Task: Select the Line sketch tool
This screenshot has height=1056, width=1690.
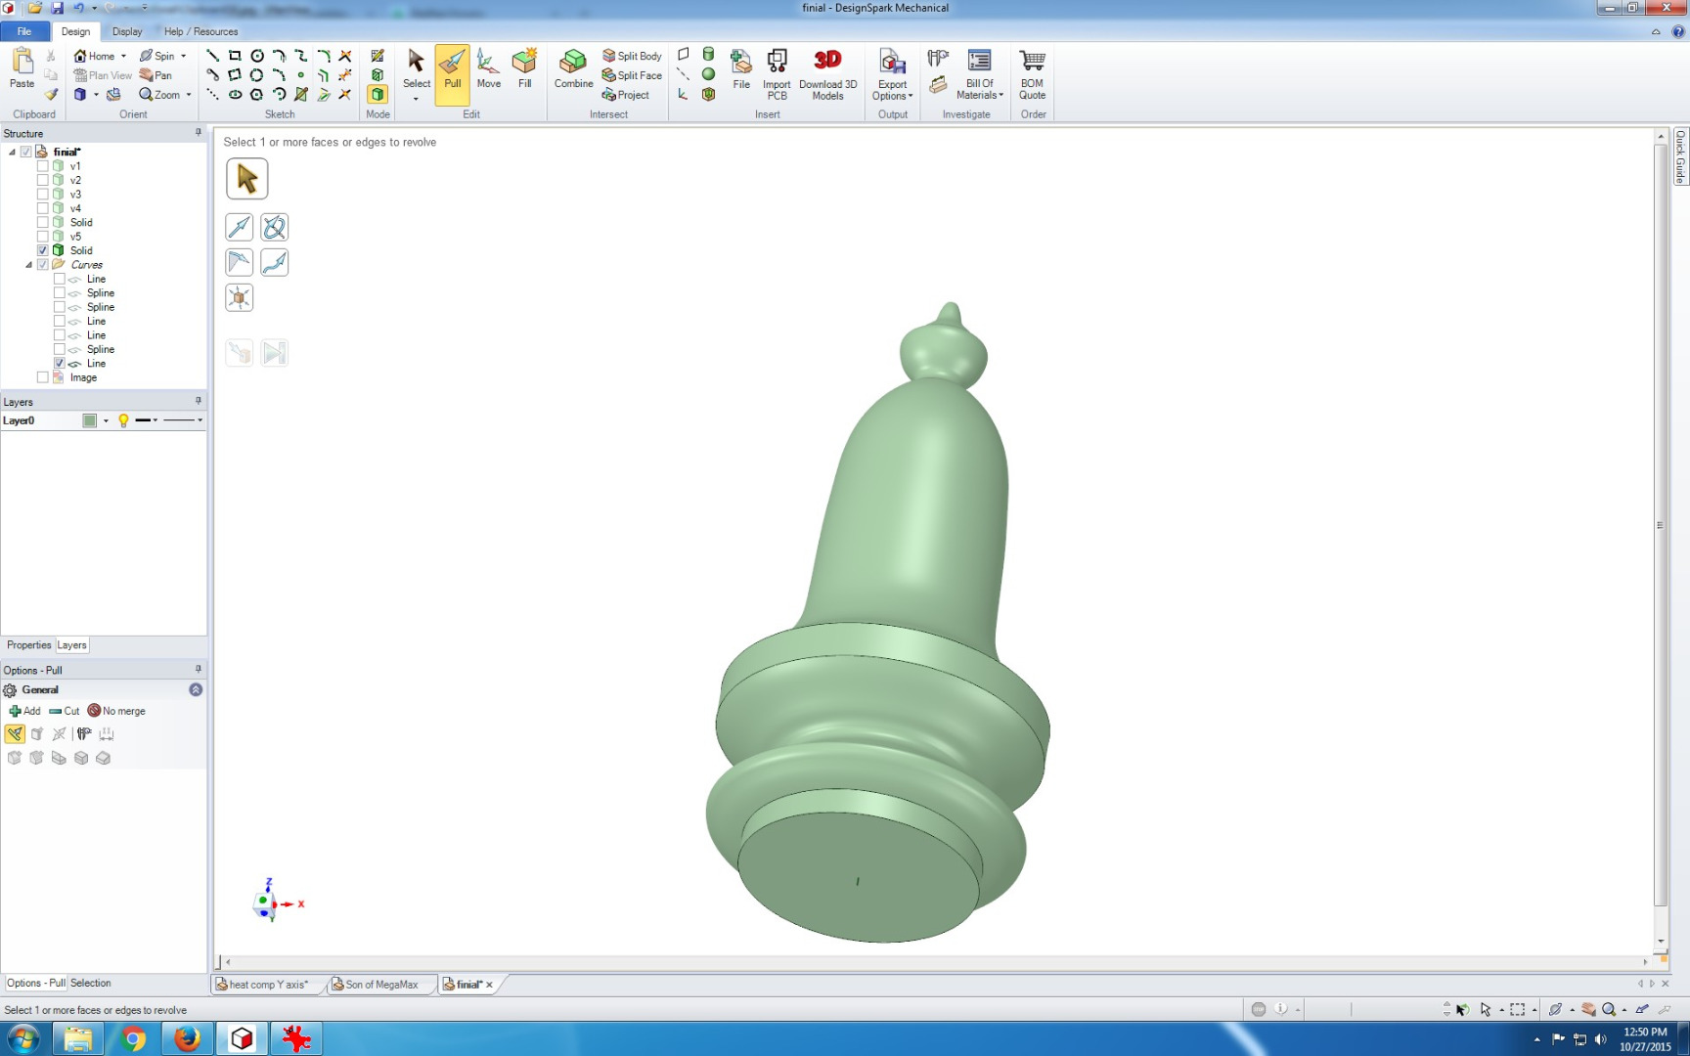Action: pos(212,56)
